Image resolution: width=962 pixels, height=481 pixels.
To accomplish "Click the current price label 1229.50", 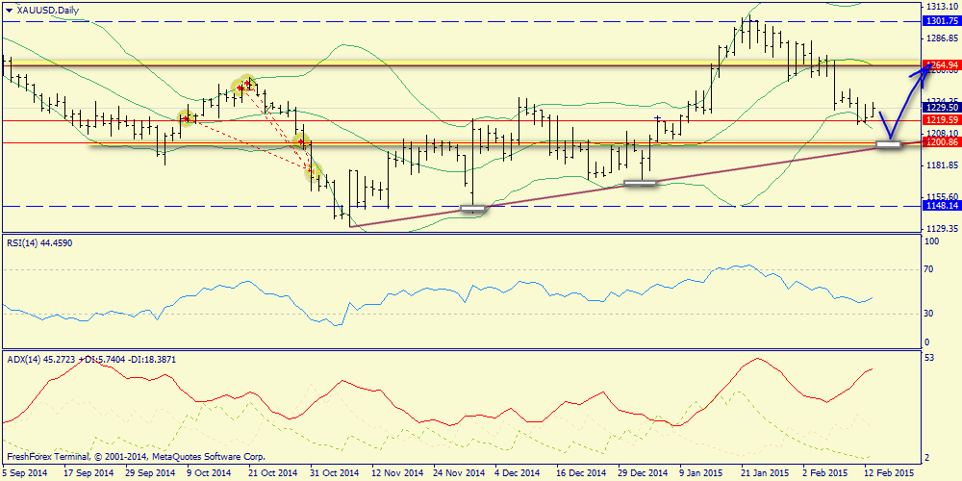I will [941, 108].
